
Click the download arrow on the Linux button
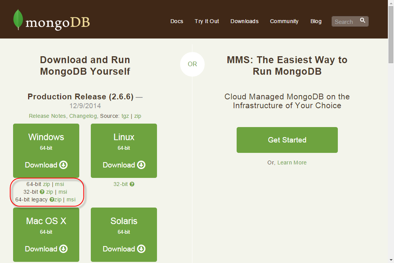click(141, 165)
